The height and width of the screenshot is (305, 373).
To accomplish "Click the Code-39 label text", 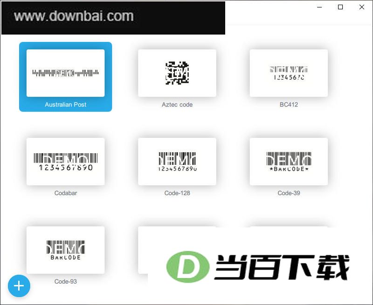I will point(289,193).
